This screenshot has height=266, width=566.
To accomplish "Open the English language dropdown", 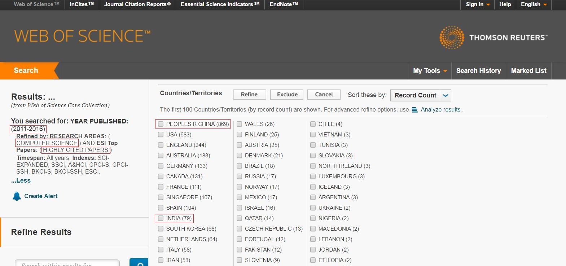I will tap(534, 4).
